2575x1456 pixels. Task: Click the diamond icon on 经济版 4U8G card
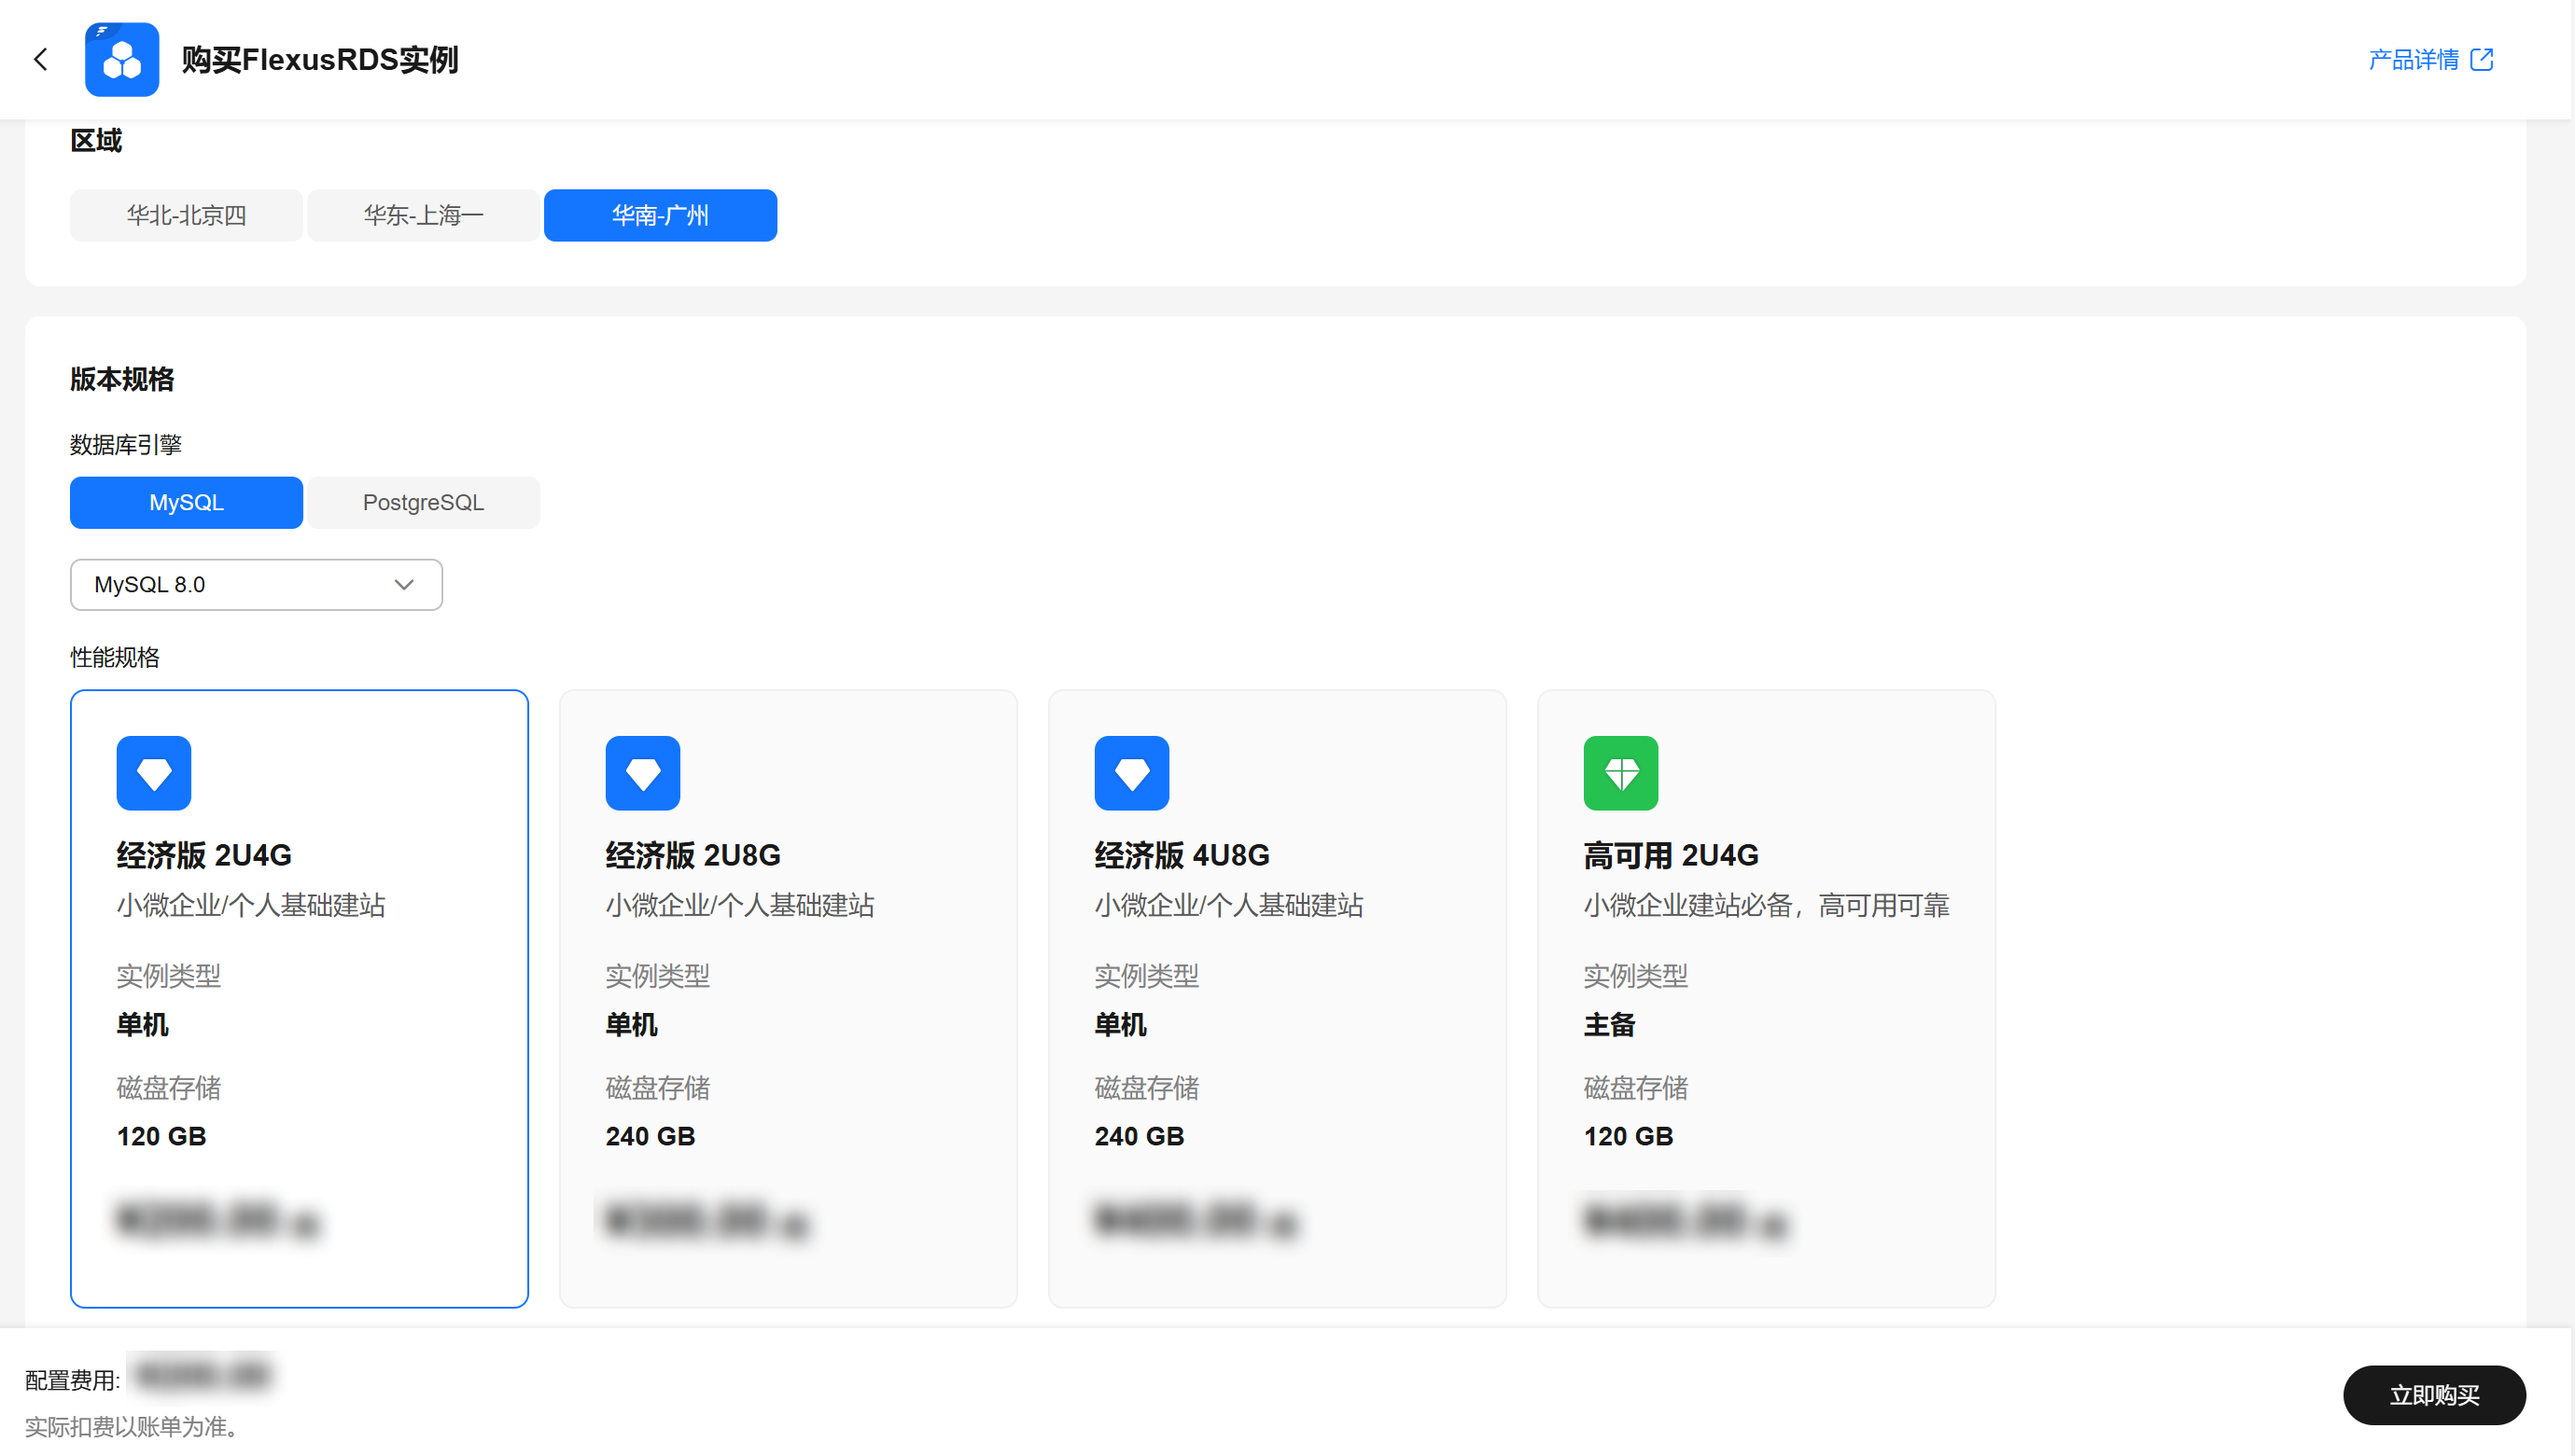pos(1131,773)
